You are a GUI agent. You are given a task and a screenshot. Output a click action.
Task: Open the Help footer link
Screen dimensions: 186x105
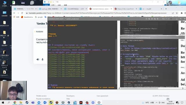click(x=68, y=99)
